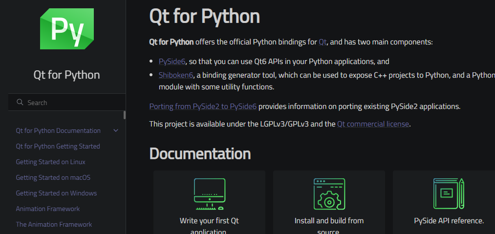
Task: Open Getting Started on Linux page
Action: click(50, 162)
